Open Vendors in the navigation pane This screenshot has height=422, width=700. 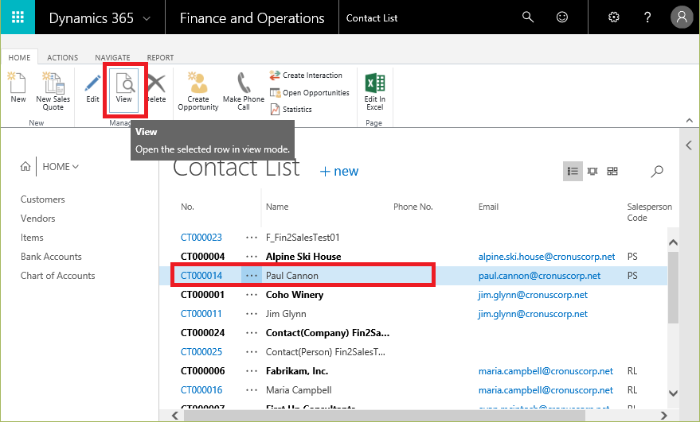38,219
